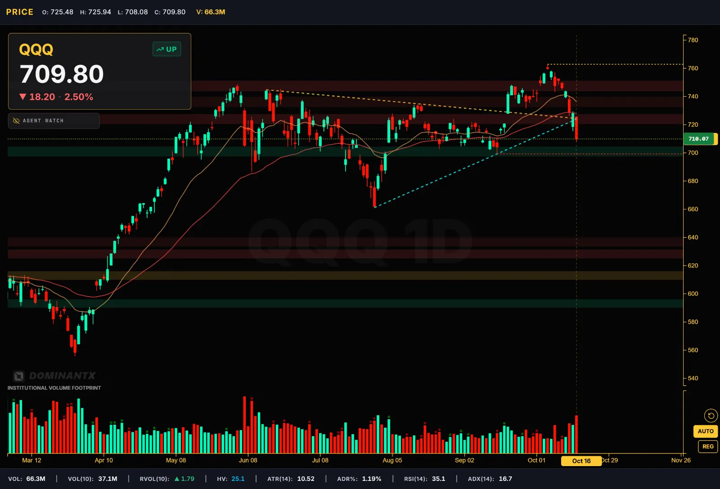720x489 pixels.
Task: Click the Nov 26 date label
Action: pyautogui.click(x=681, y=460)
